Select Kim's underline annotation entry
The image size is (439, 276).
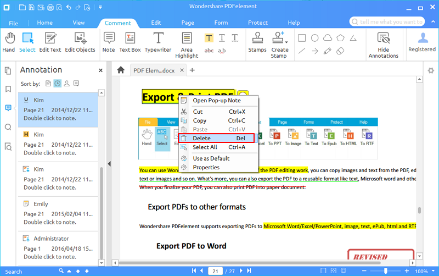tap(58, 109)
